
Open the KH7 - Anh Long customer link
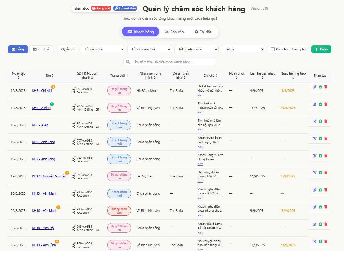tap(43, 159)
